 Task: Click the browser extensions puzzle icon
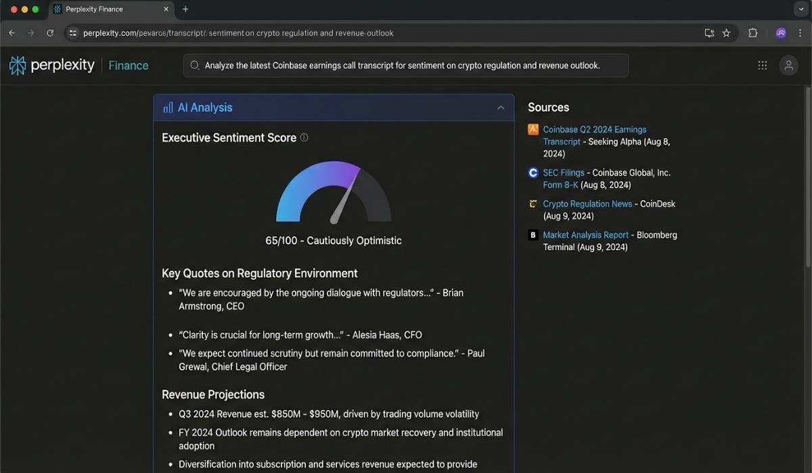752,32
